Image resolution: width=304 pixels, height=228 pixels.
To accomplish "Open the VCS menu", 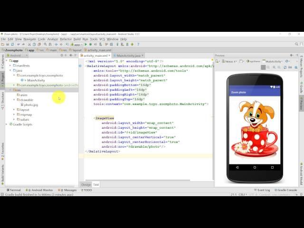I will click(102, 39).
